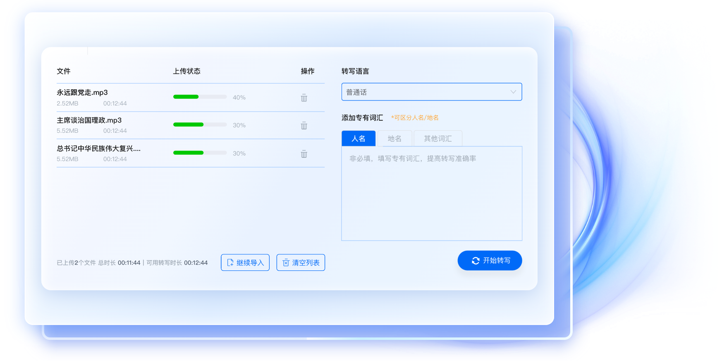This screenshot has width=722, height=361.
Task: Open the 普通话 language dropdown
Action: point(432,92)
